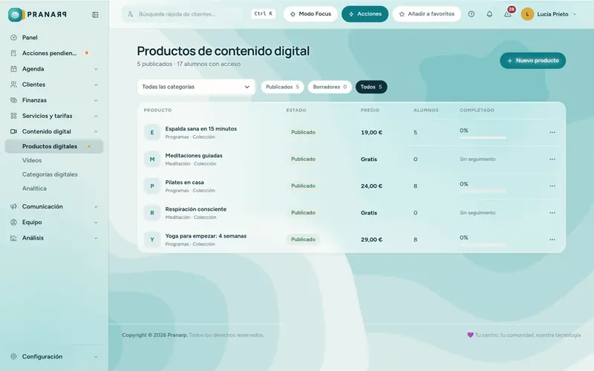Open more options for Pilates en casa

pos(552,186)
